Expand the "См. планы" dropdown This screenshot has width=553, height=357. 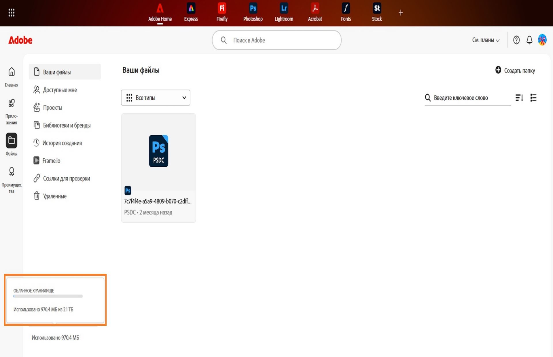tap(486, 40)
